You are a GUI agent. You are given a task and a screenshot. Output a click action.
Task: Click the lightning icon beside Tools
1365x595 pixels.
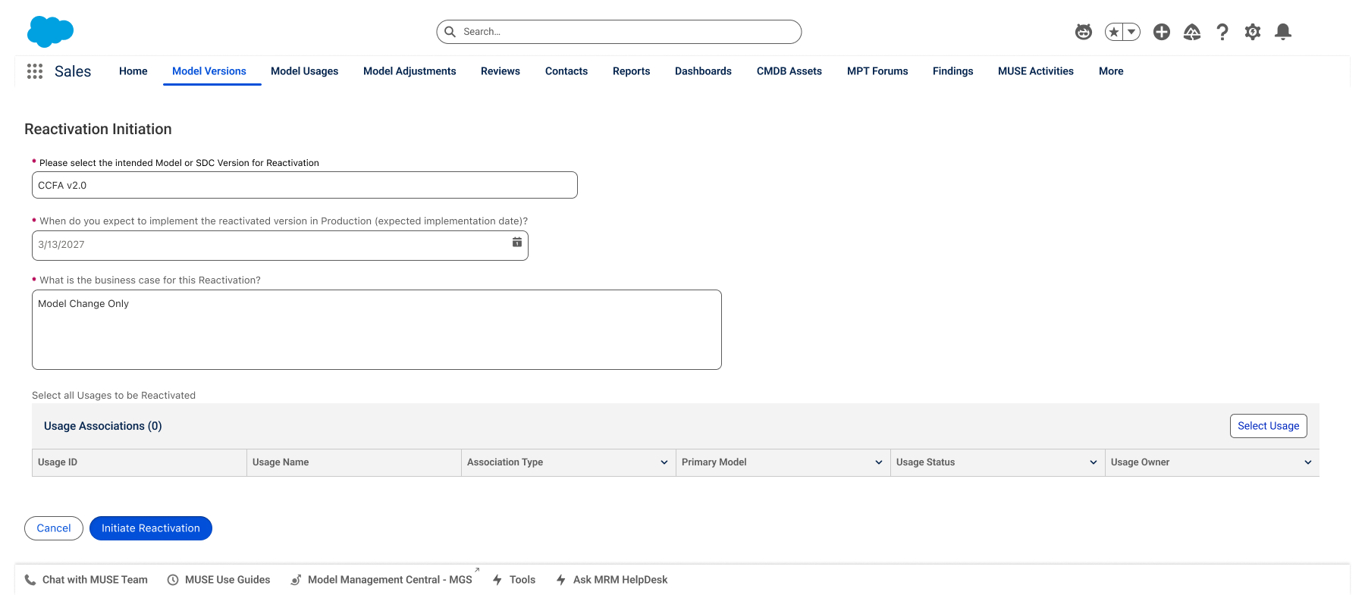click(497, 580)
